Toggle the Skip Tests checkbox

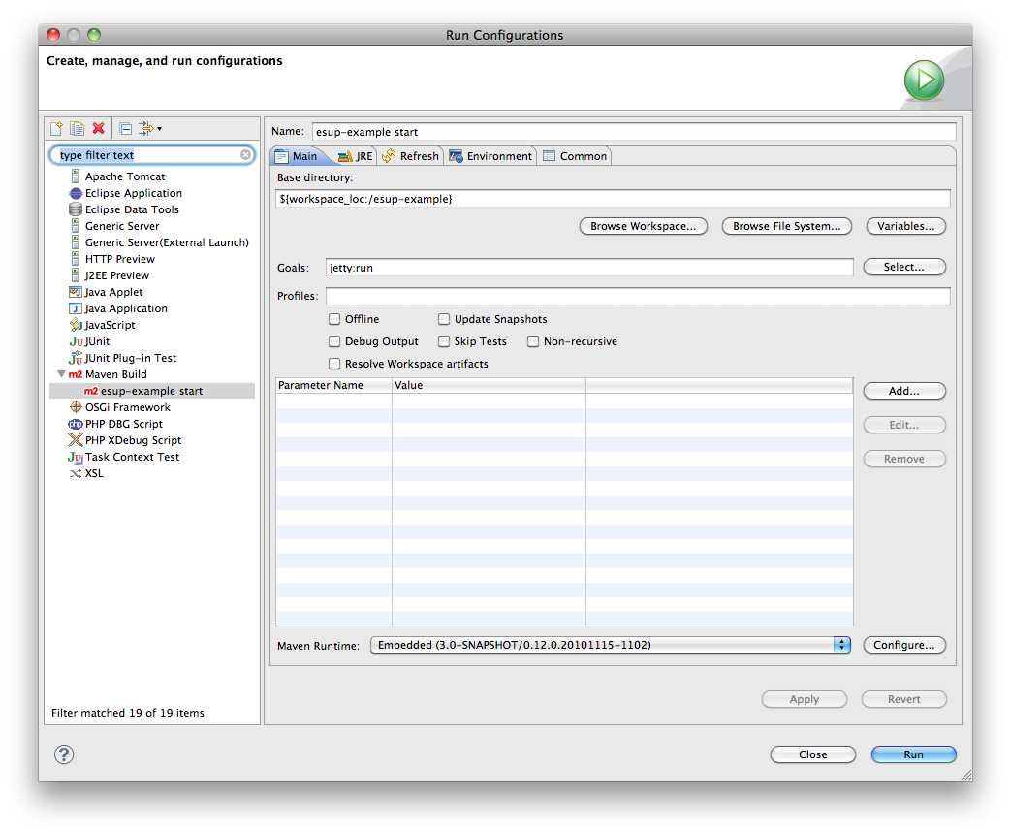444,341
